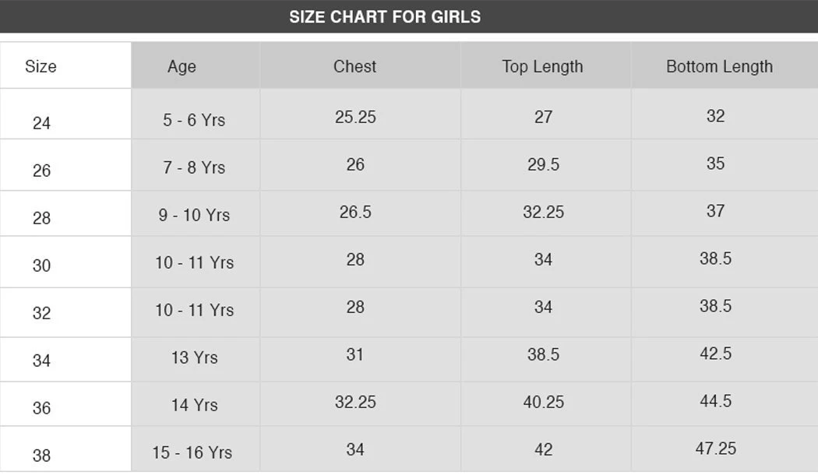Click the '15 - 16 Yrs' age cell
This screenshot has height=475, width=818.
[192, 452]
